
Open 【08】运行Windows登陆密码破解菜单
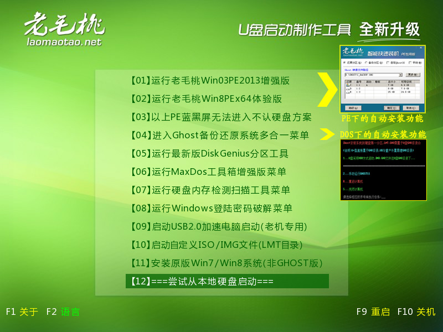pyautogui.click(x=211, y=209)
